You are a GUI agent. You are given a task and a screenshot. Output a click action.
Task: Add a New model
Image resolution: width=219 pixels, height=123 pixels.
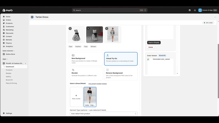(76, 97)
